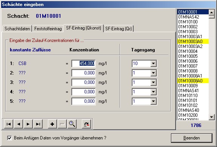
Task: Open Tagesgang dropdown for row 3
Action: pyautogui.click(x=153, y=82)
